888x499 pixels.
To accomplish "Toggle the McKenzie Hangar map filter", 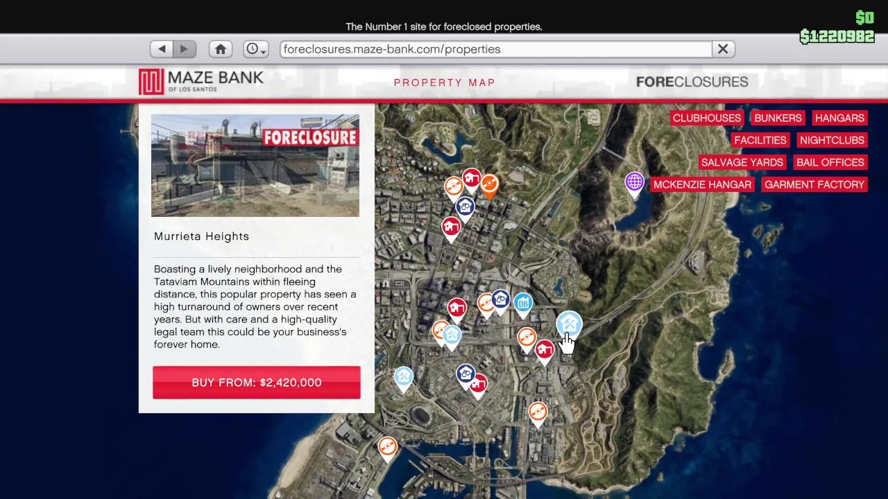I will (702, 184).
